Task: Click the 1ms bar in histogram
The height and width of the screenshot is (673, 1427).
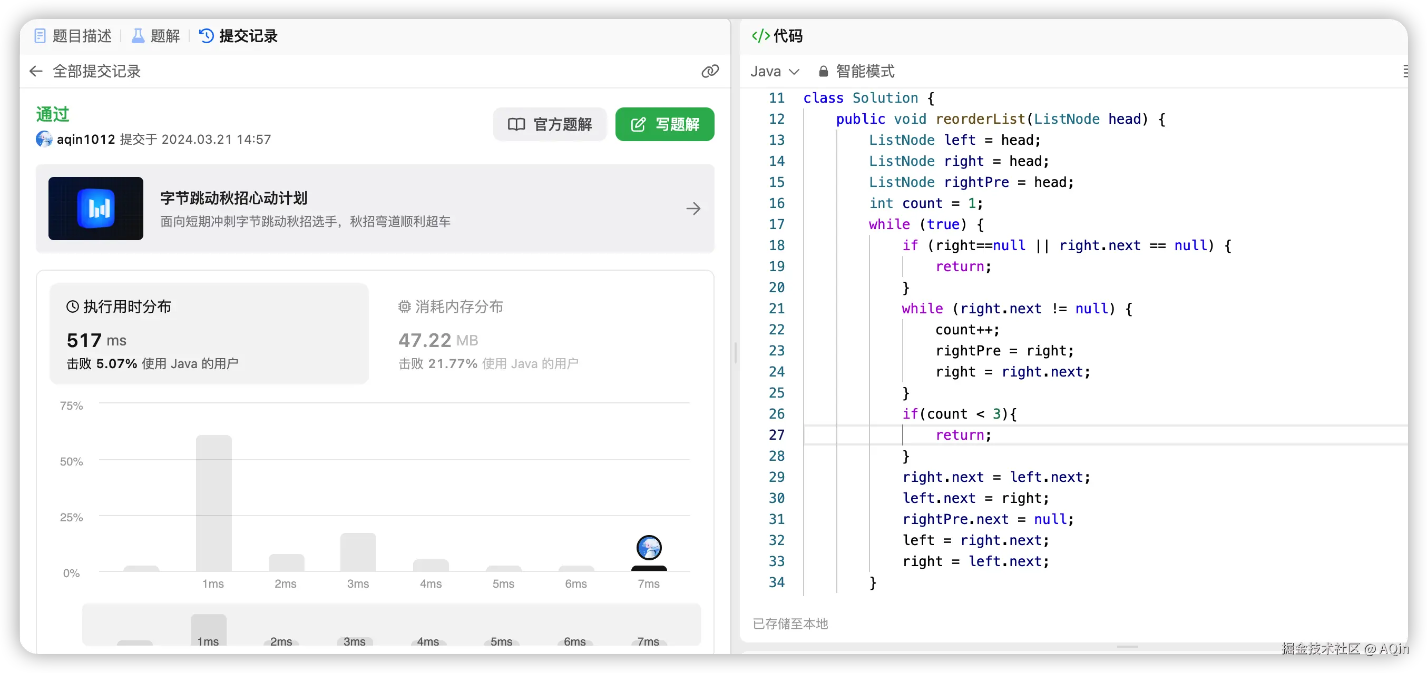Action: 214,502
